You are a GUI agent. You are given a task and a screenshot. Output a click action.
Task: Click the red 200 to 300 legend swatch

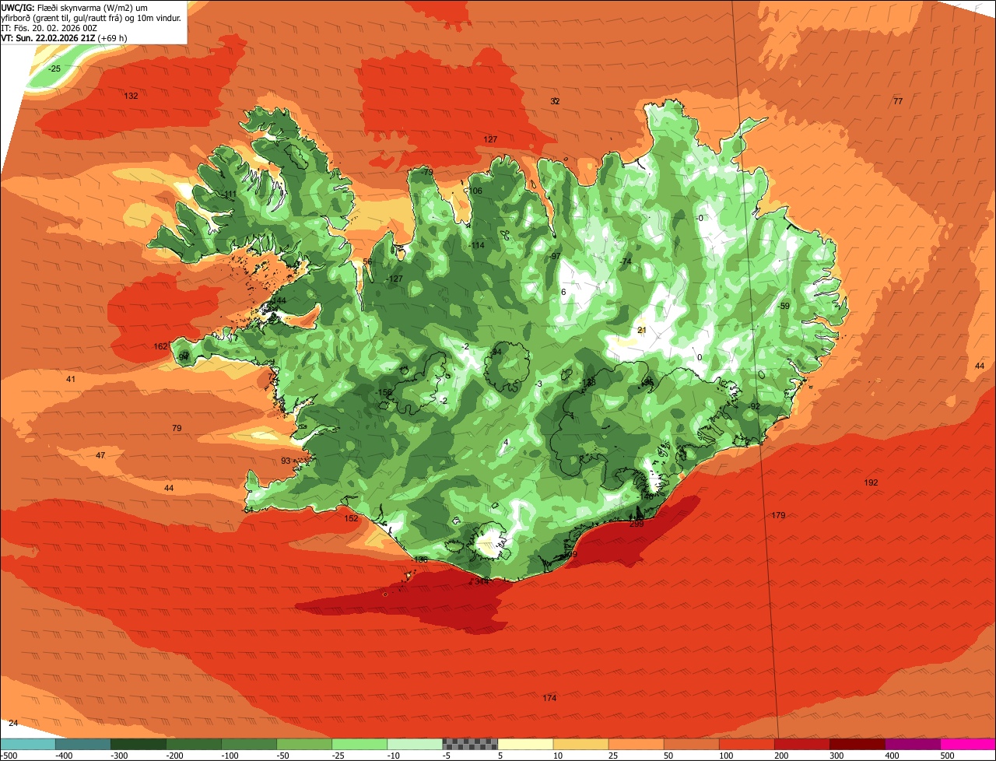coord(801,743)
